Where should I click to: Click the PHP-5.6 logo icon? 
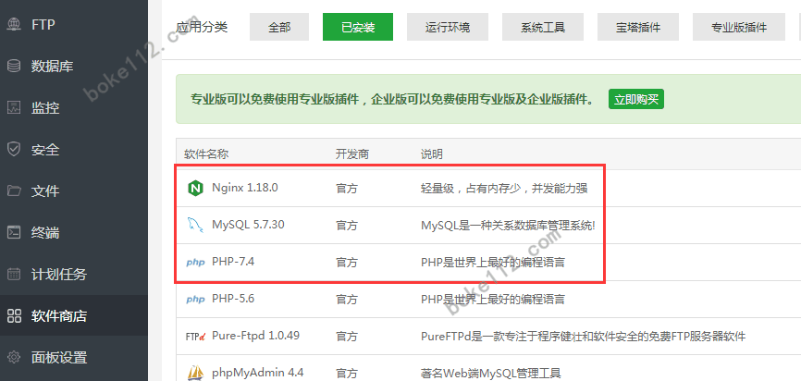(195, 300)
